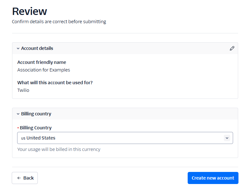Click the dropdown arrow in Billing Country field

click(227, 138)
